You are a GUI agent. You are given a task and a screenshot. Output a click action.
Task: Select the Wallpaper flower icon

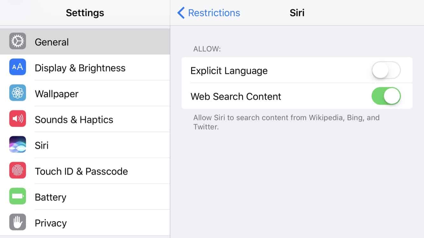tap(18, 93)
